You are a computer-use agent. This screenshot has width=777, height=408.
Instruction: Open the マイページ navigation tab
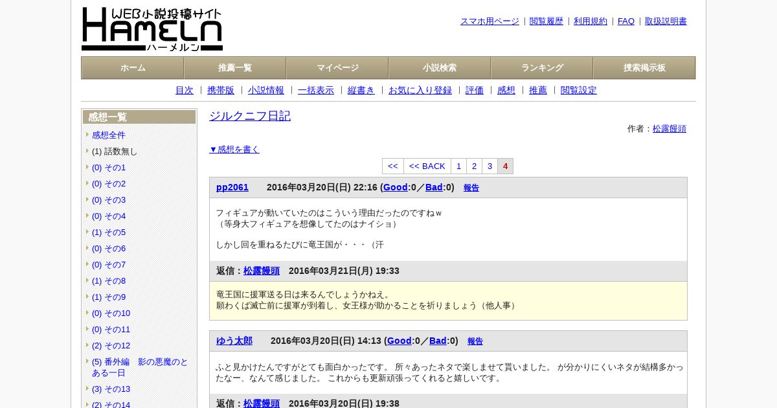337,68
